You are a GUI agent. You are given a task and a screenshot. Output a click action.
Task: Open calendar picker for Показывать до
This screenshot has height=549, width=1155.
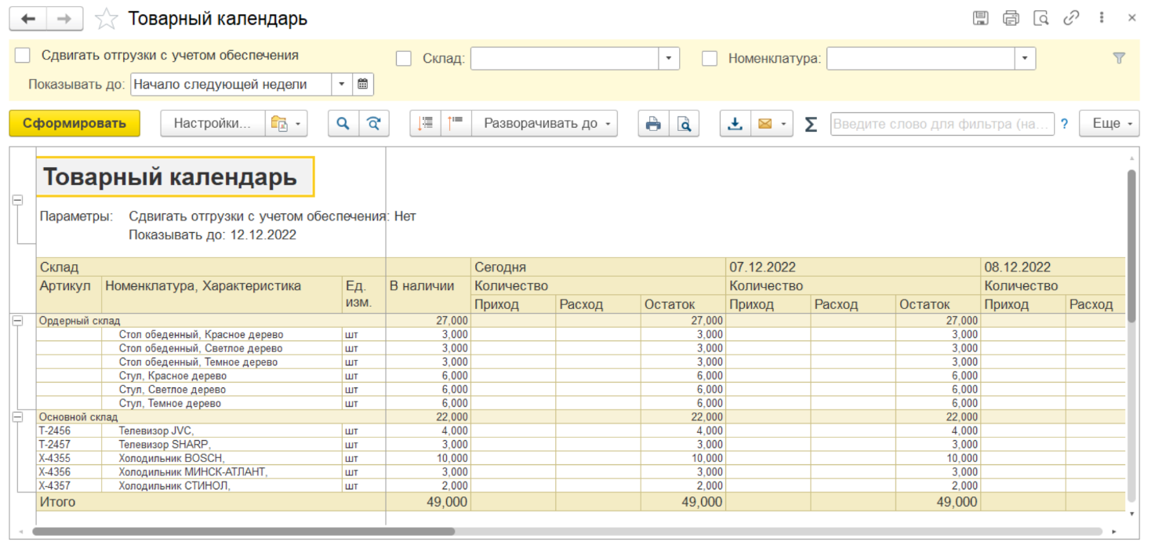coord(363,85)
